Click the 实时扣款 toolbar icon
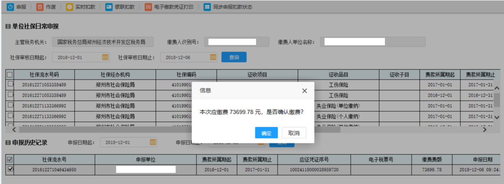The image size is (504, 184). click(69, 7)
